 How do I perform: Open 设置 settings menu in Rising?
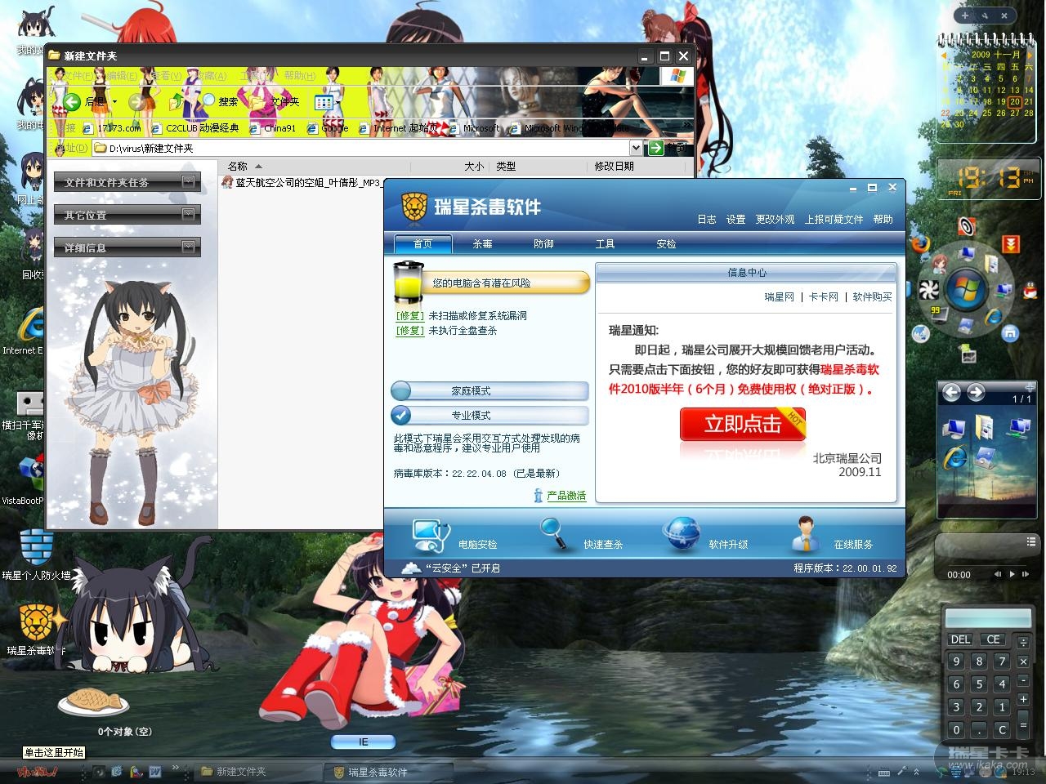click(x=736, y=219)
